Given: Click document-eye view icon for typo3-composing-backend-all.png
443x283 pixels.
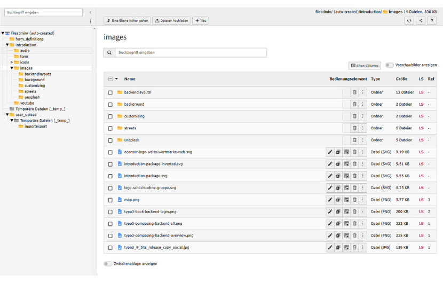Looking at the screenshot, I should (346, 224).
